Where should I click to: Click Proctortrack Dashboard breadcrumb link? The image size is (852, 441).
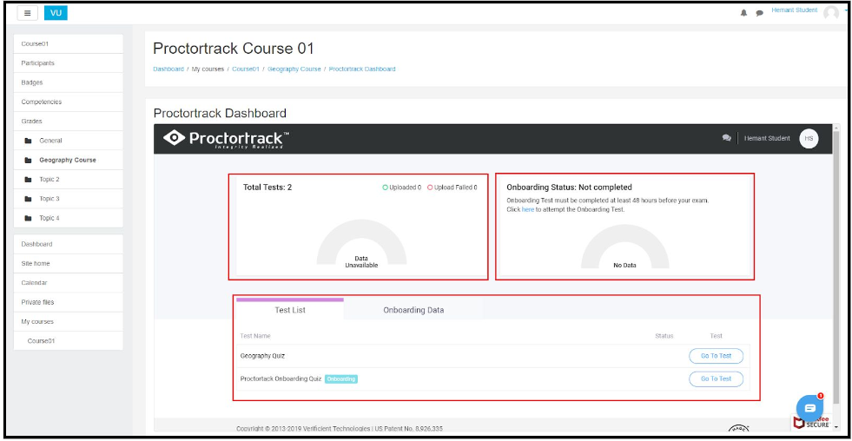[362, 69]
